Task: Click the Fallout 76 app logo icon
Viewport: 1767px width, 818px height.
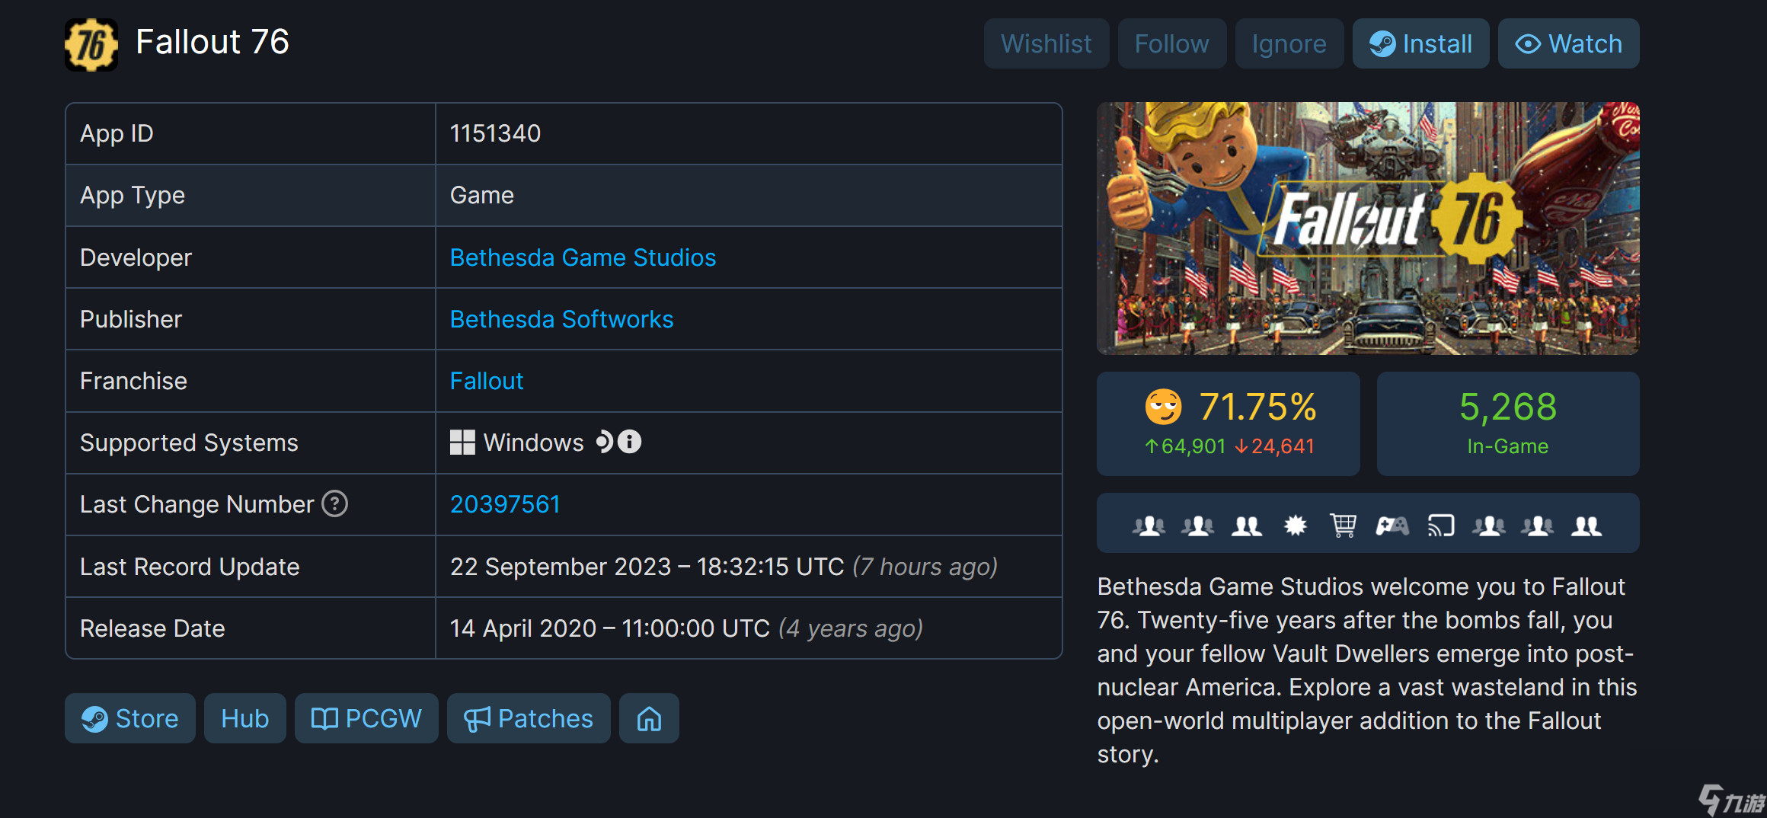Action: coord(91,45)
